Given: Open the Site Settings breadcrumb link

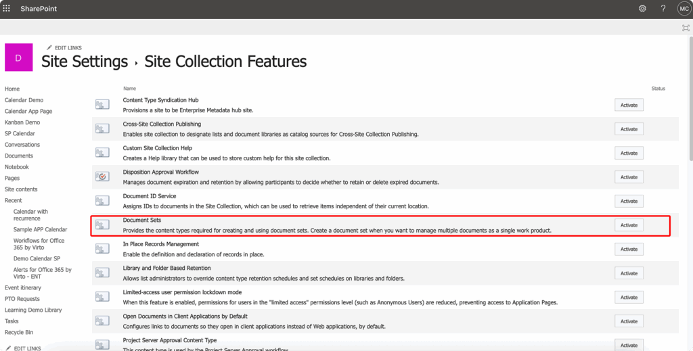Looking at the screenshot, I should pos(85,62).
